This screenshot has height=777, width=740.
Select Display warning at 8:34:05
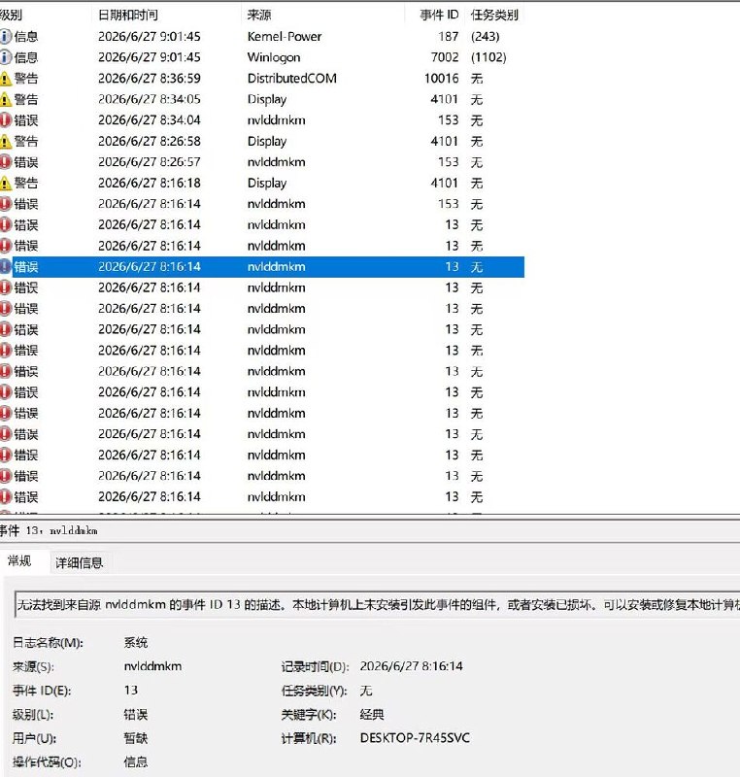[262, 99]
